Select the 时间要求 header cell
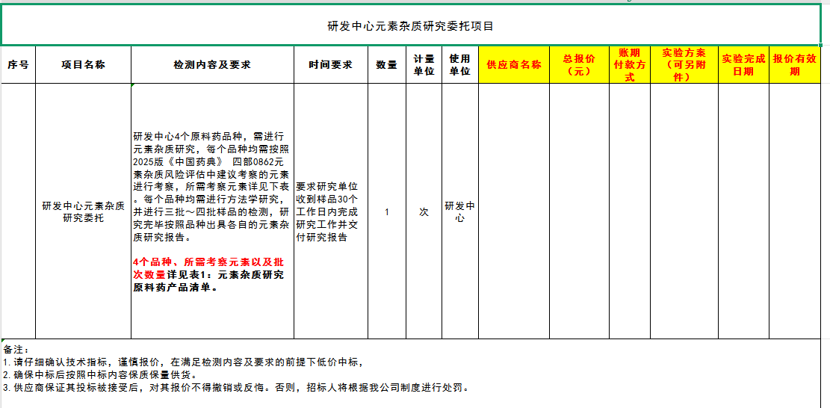 pos(330,65)
